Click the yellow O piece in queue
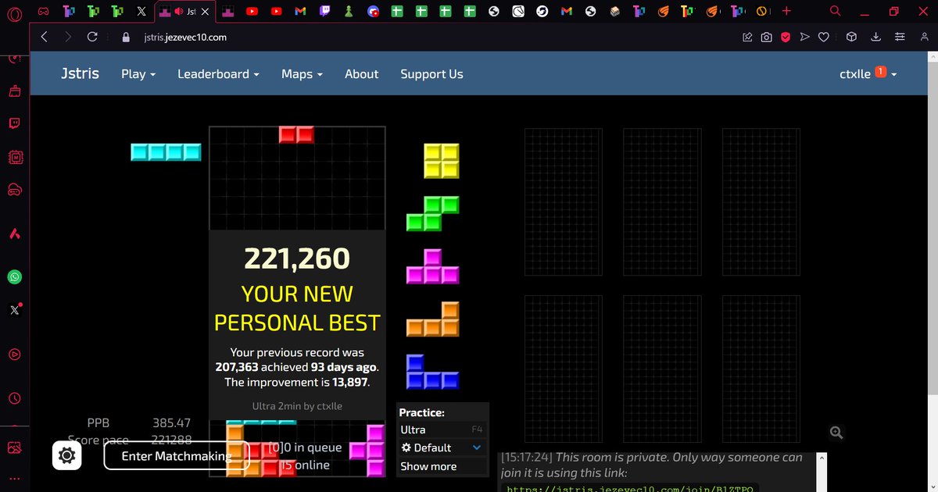Viewport: 938px width, 492px height. (x=442, y=161)
